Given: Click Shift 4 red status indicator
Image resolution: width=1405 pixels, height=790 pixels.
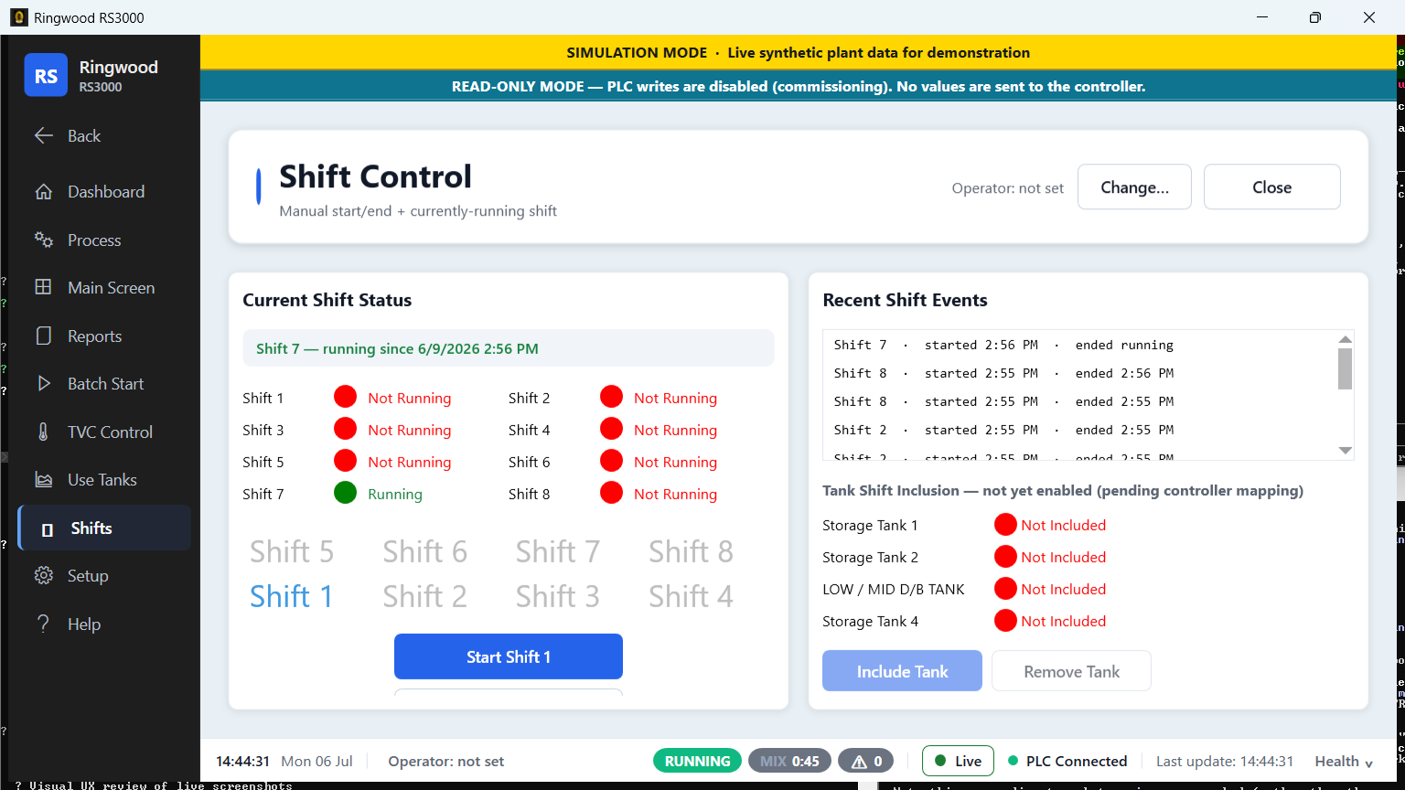Looking at the screenshot, I should (x=611, y=429).
